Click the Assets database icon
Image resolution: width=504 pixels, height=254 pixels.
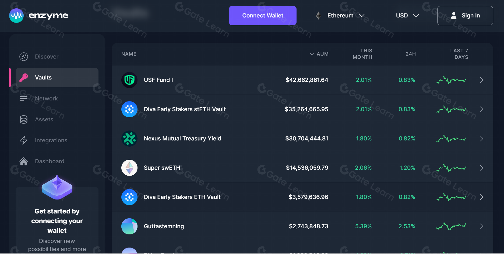tap(24, 119)
